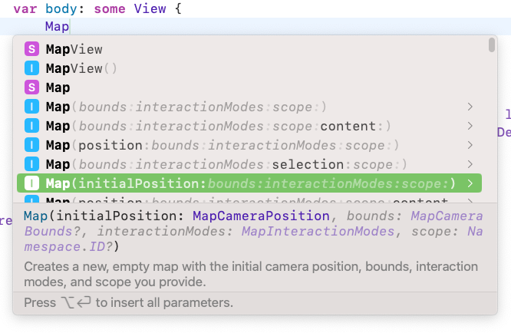Click the struct icon beside MapView
The height and width of the screenshot is (333, 511).
(x=31, y=49)
